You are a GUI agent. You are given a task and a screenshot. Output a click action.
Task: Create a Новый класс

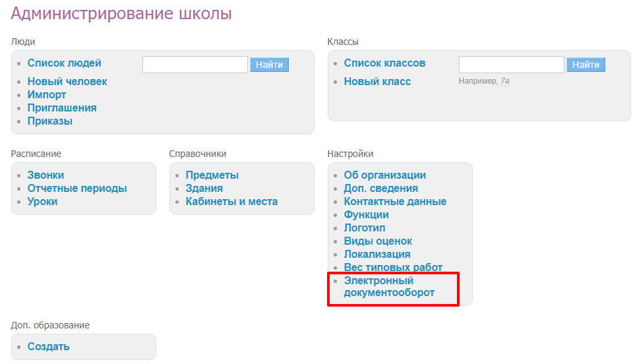[x=377, y=82]
